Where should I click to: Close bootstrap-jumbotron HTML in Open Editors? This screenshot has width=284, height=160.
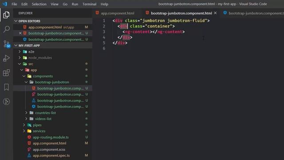click(x=20, y=33)
